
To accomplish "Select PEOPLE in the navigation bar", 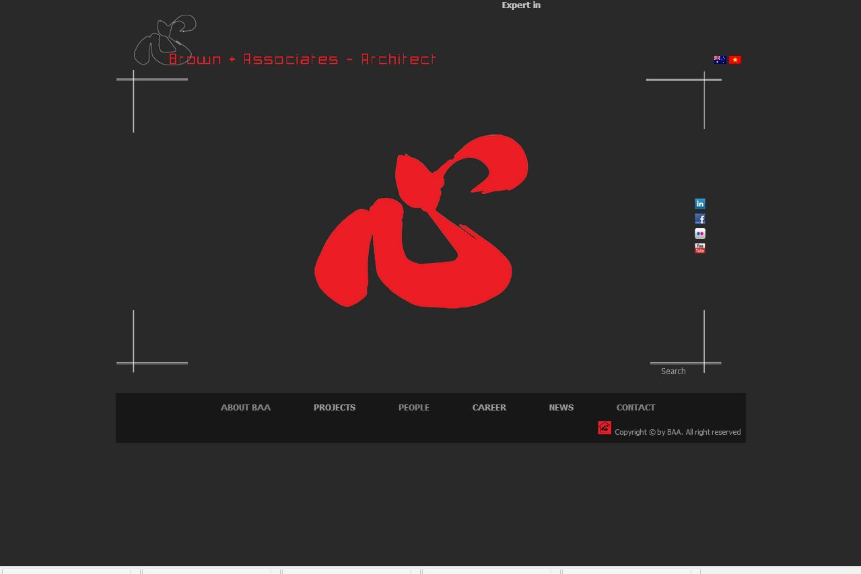I will (413, 407).
